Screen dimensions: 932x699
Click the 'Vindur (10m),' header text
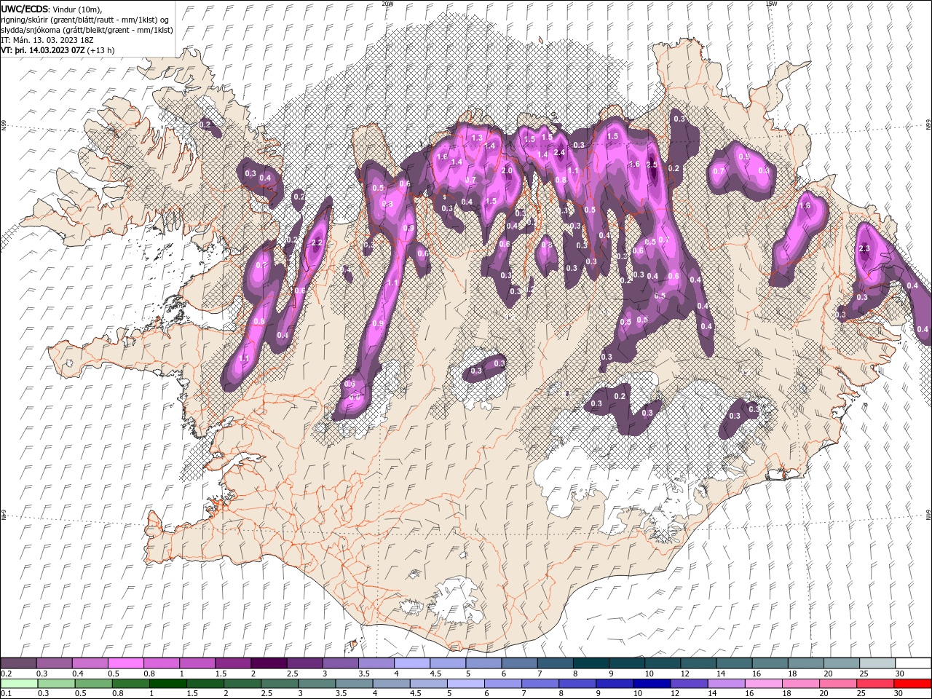coord(78,9)
